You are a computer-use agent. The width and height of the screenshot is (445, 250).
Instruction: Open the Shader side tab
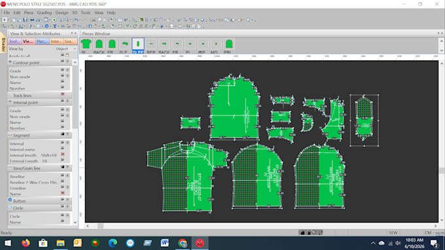pos(3,45)
